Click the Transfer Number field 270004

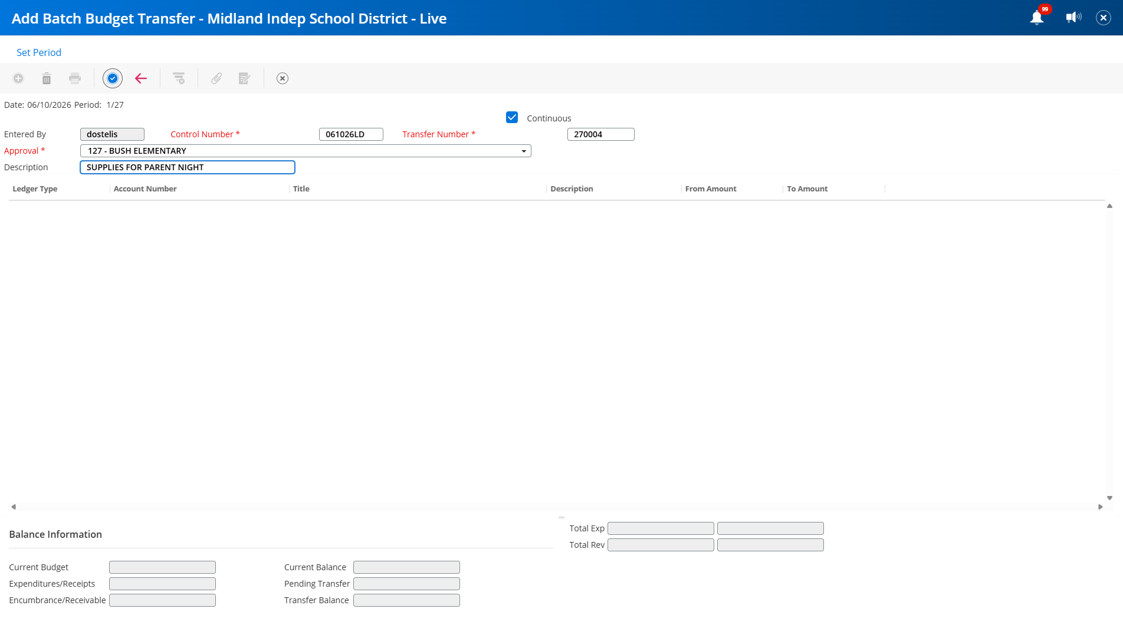(600, 134)
